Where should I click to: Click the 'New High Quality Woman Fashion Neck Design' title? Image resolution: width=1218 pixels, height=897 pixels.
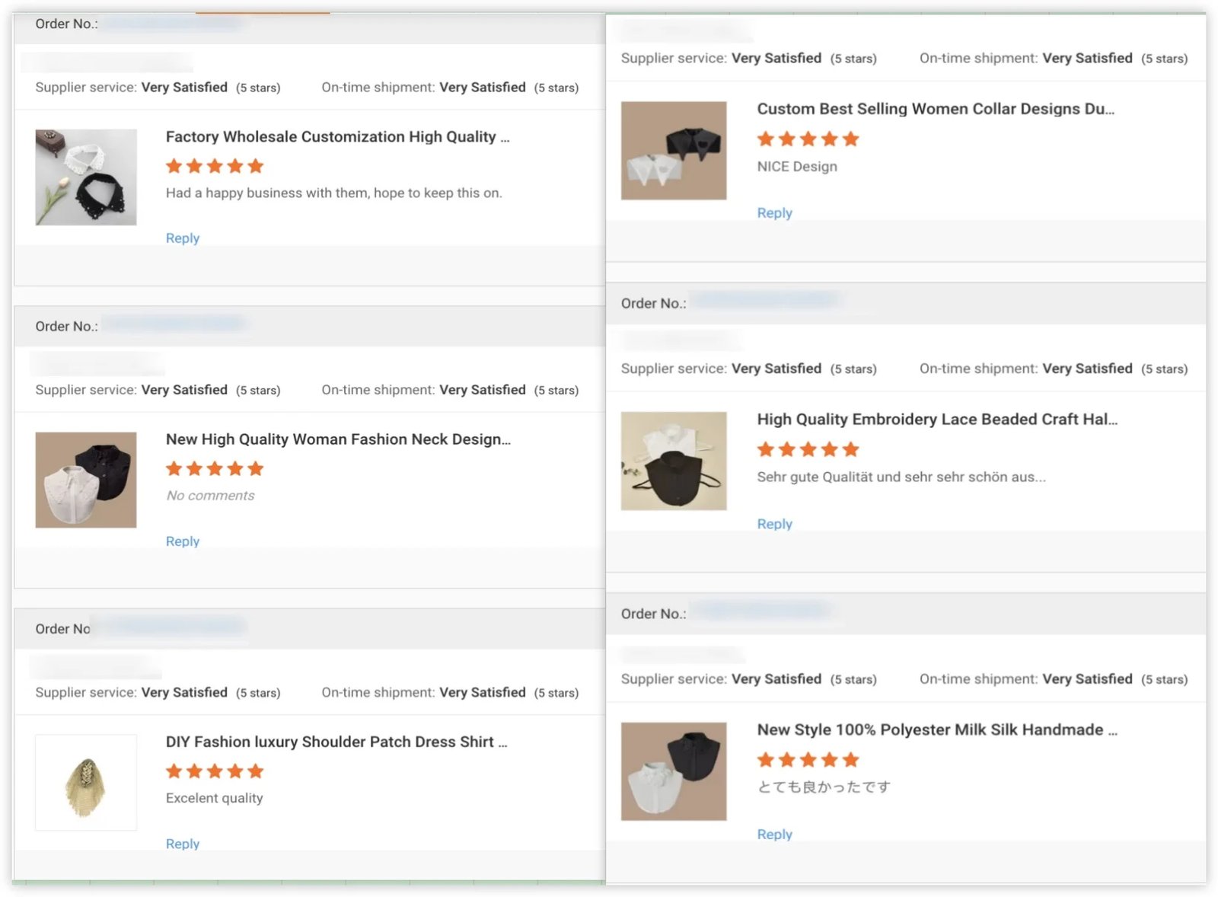(x=338, y=439)
